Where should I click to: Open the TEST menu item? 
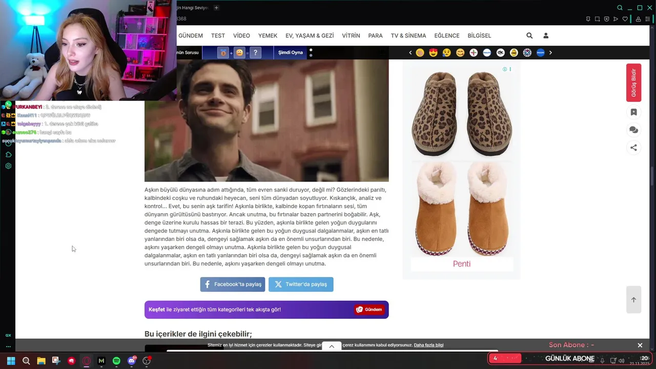click(218, 36)
